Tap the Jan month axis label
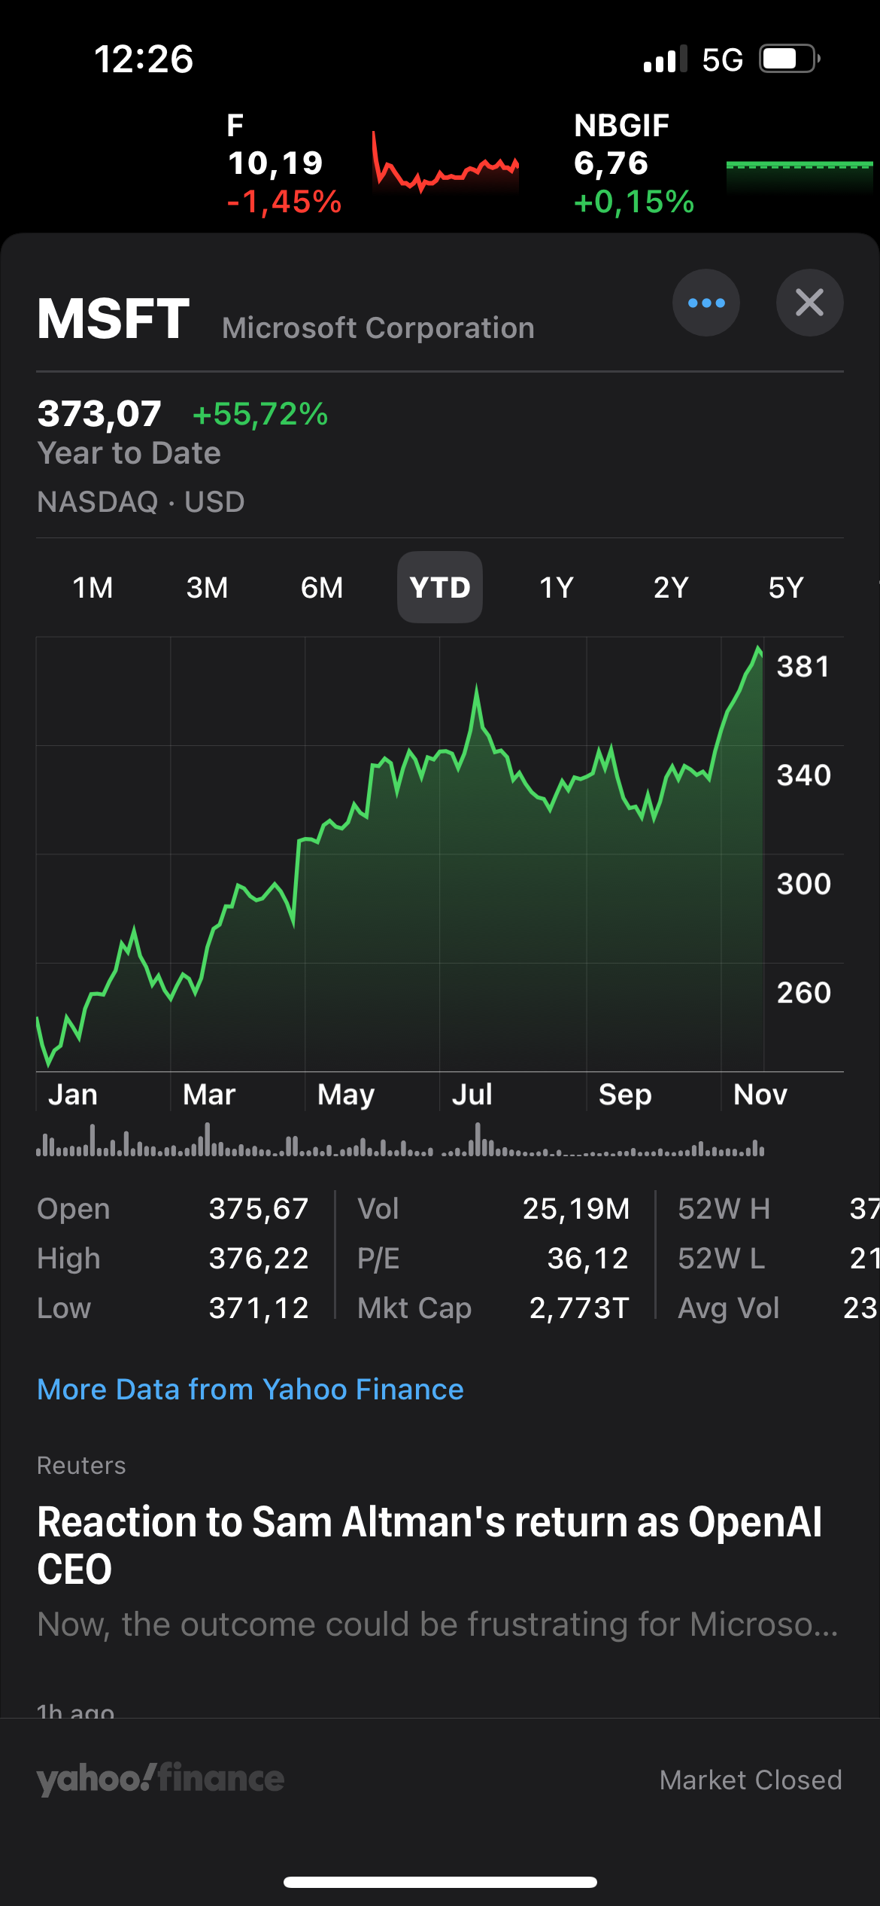Image resolution: width=880 pixels, height=1906 pixels. (73, 1095)
